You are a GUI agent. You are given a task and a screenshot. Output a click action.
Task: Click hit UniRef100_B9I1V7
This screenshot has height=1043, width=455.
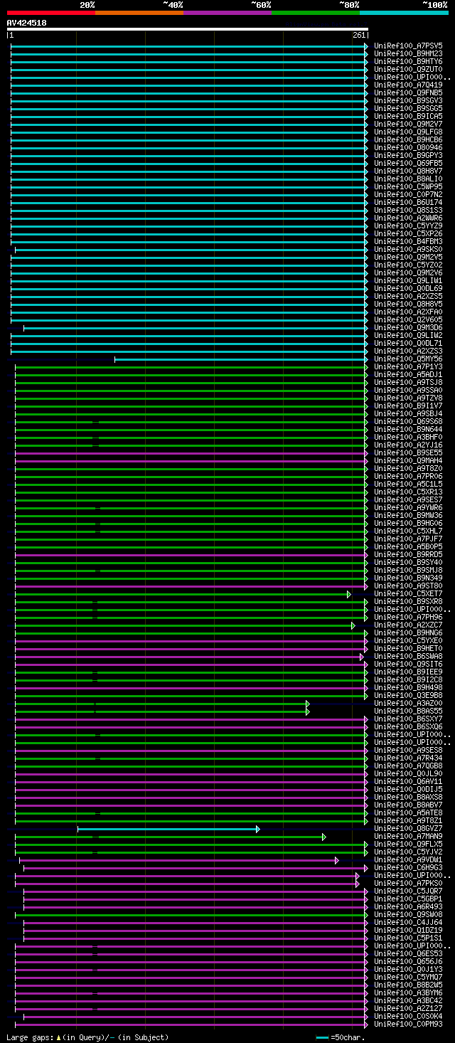(x=408, y=406)
